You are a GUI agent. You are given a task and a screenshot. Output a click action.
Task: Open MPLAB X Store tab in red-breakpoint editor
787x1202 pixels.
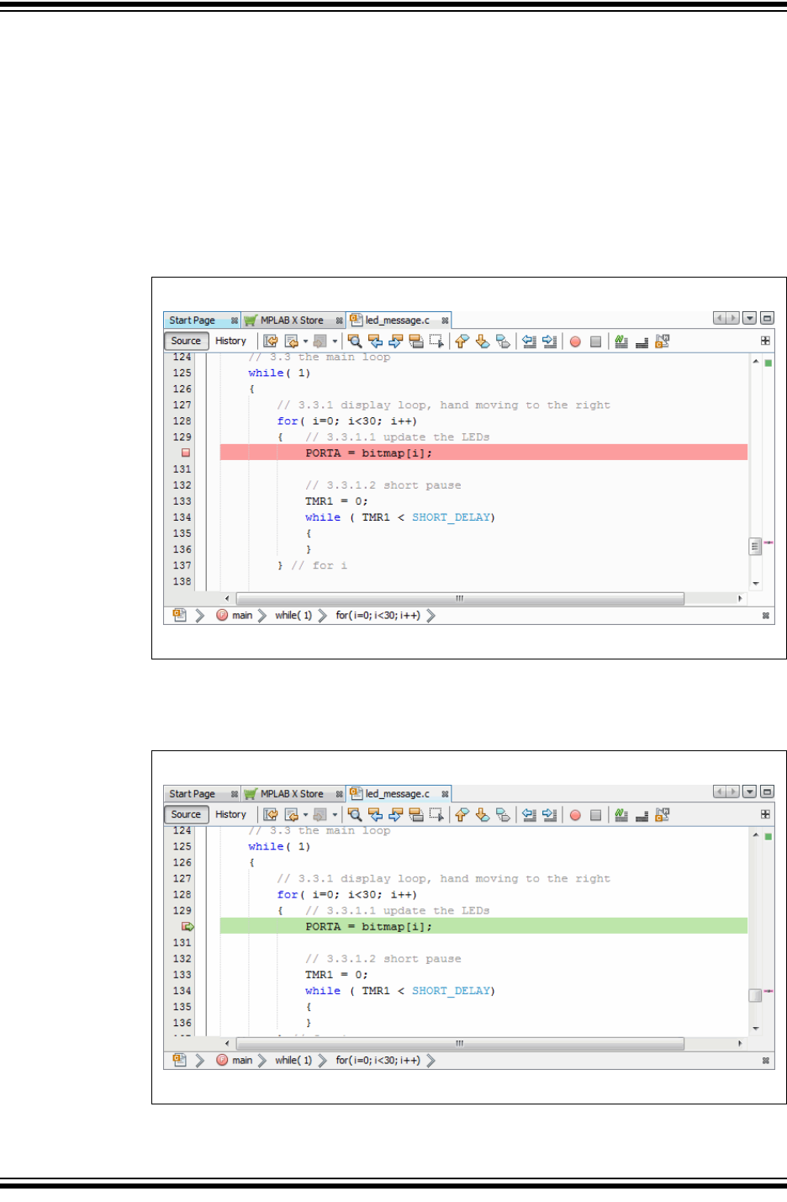pos(292,320)
